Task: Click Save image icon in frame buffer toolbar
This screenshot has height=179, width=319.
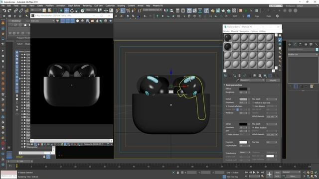Action: pyautogui.click(x=88, y=21)
